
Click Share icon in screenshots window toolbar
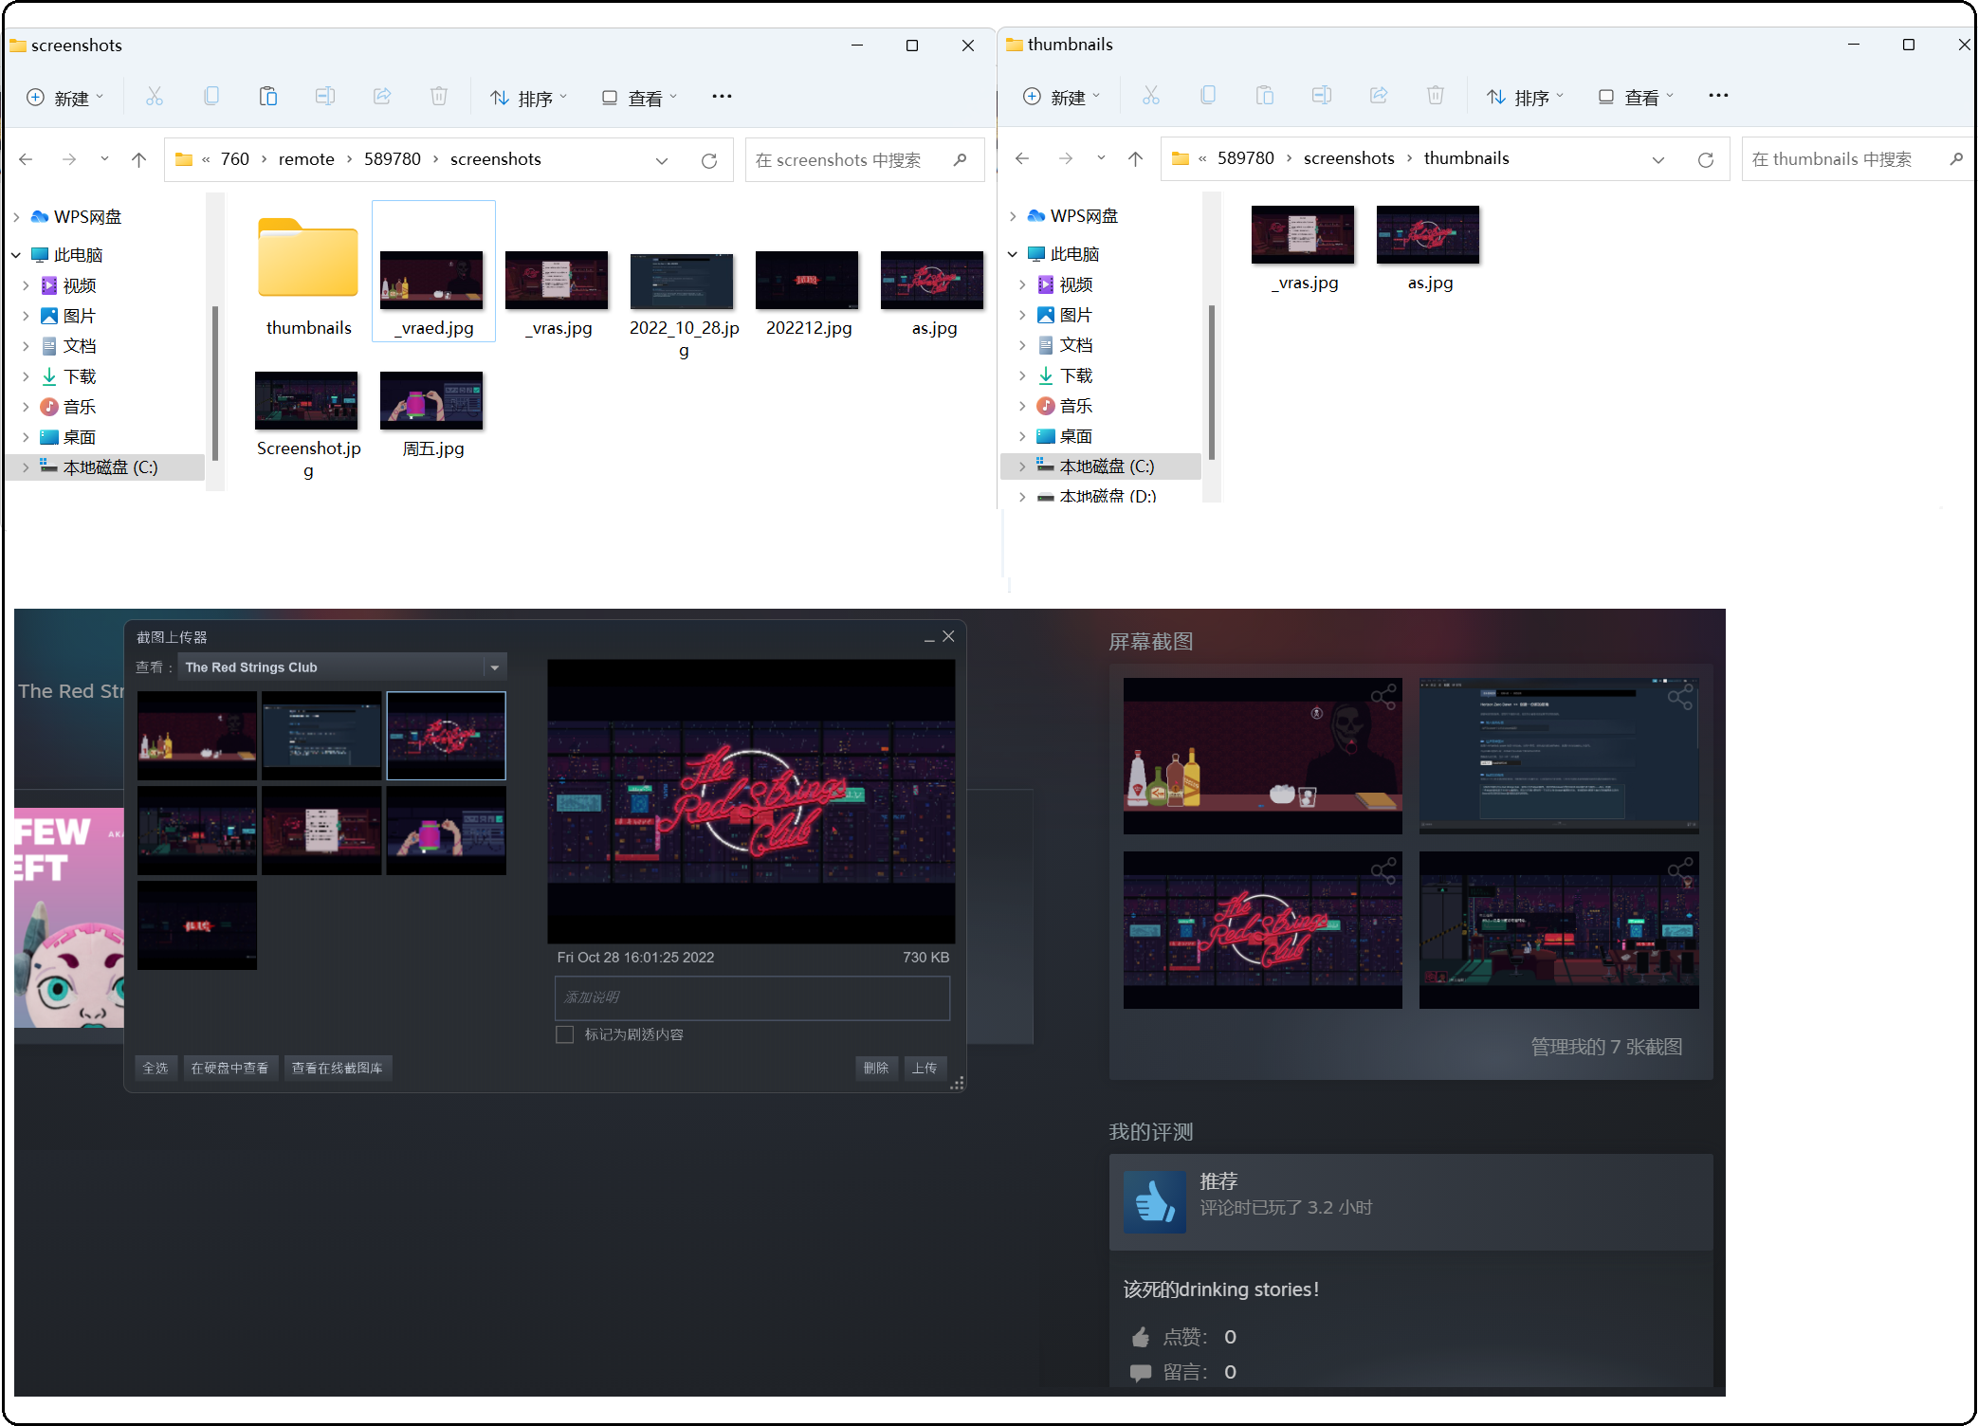point(382,97)
